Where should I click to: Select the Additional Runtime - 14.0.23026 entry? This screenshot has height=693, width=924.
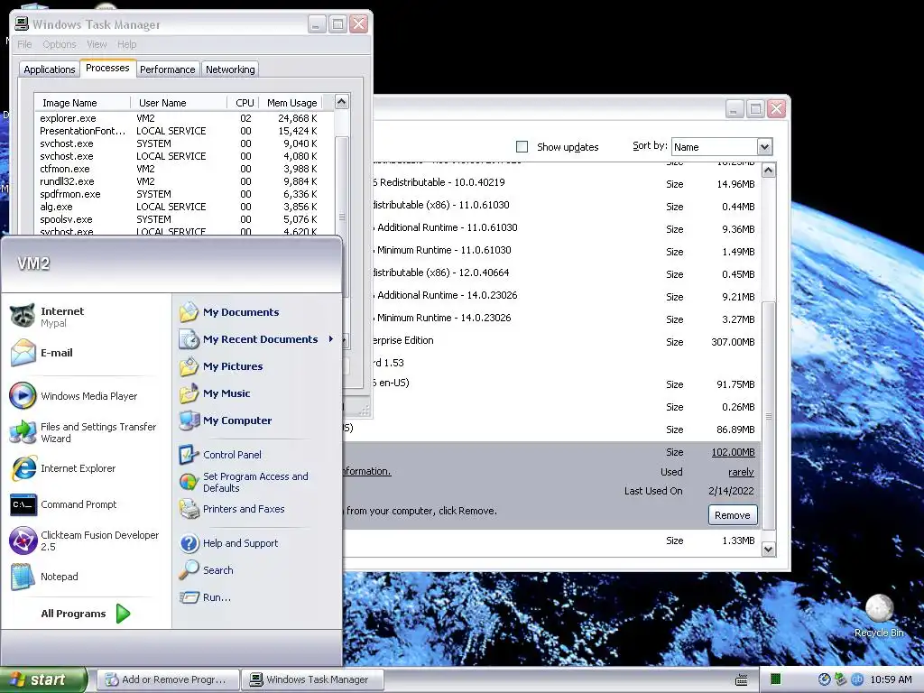click(x=566, y=296)
